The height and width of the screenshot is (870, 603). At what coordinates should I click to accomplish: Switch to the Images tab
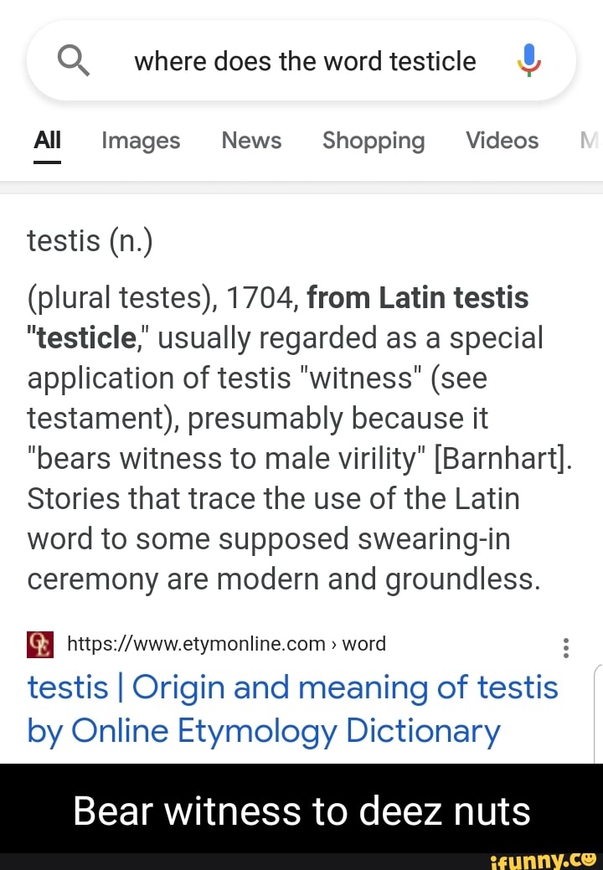click(x=140, y=141)
